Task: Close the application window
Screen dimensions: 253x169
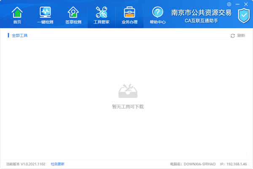Action: (246, 4)
